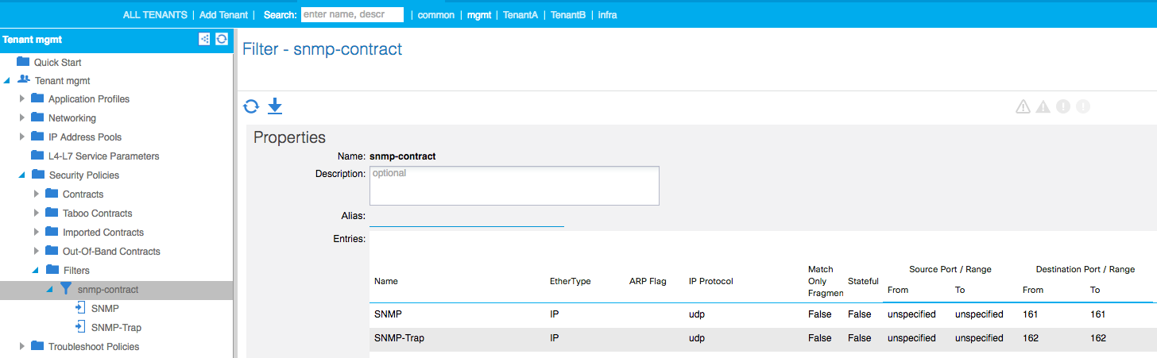Open the TenantA tenant tab

point(520,15)
